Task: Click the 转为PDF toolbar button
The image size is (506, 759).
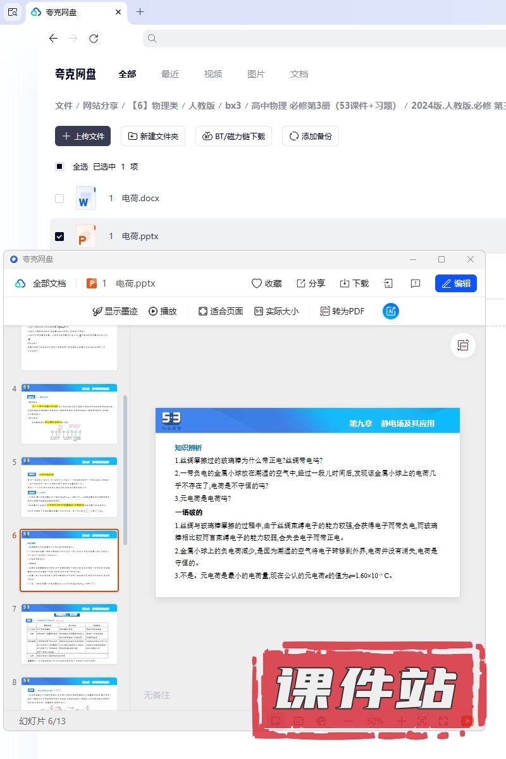Action: pos(342,311)
